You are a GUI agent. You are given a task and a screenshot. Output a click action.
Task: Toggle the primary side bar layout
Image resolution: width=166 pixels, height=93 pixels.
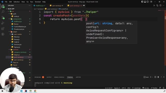pyautogui.click(x=142, y=2)
